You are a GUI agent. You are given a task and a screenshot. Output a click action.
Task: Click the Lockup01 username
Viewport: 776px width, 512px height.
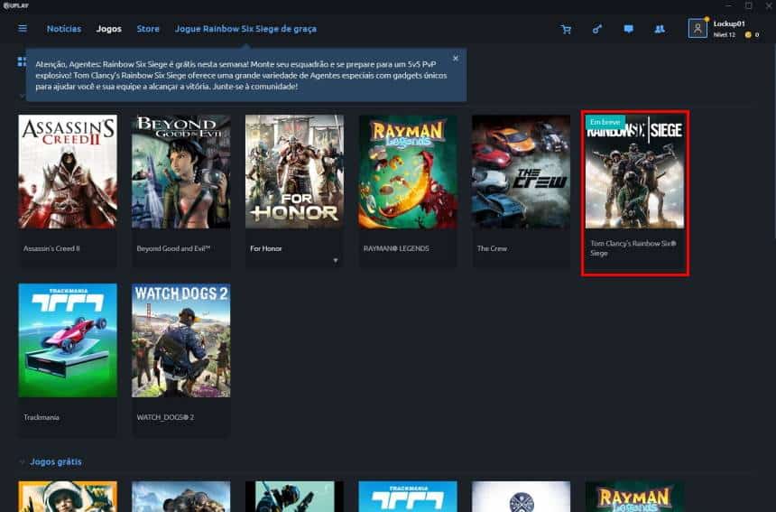point(729,23)
